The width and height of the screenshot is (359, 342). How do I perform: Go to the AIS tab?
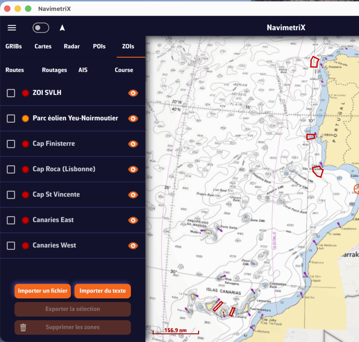[x=83, y=70]
